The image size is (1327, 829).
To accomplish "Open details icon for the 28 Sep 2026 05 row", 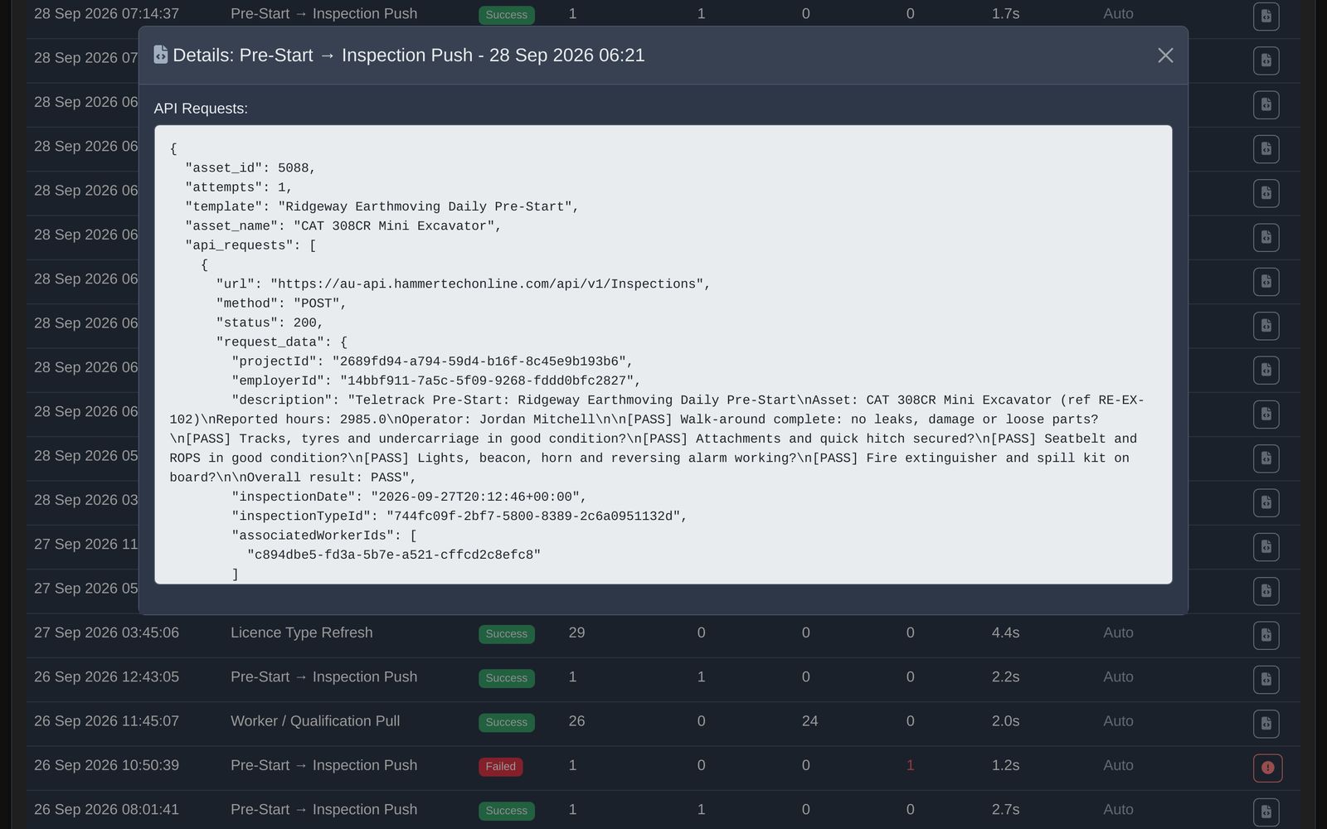I will (1266, 458).
